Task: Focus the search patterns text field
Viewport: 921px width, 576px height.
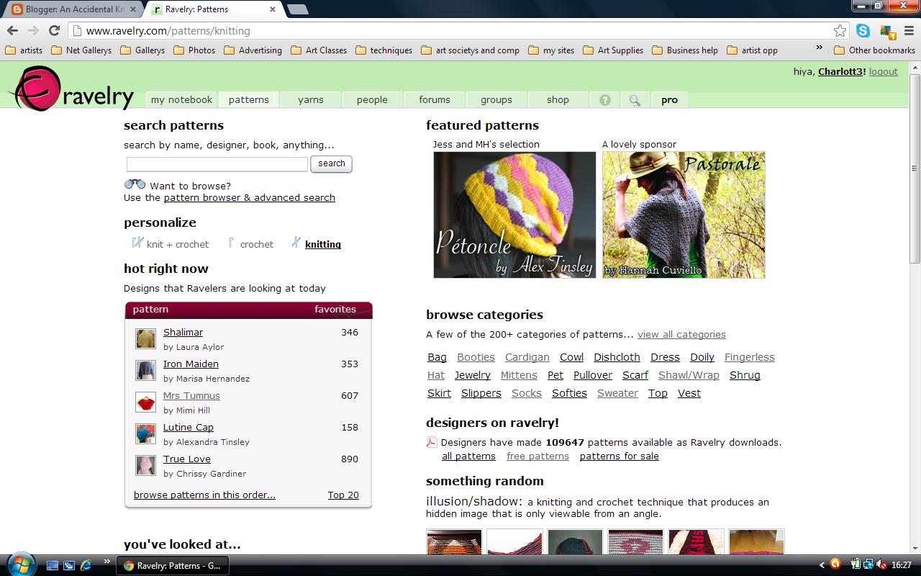Action: coord(217,164)
